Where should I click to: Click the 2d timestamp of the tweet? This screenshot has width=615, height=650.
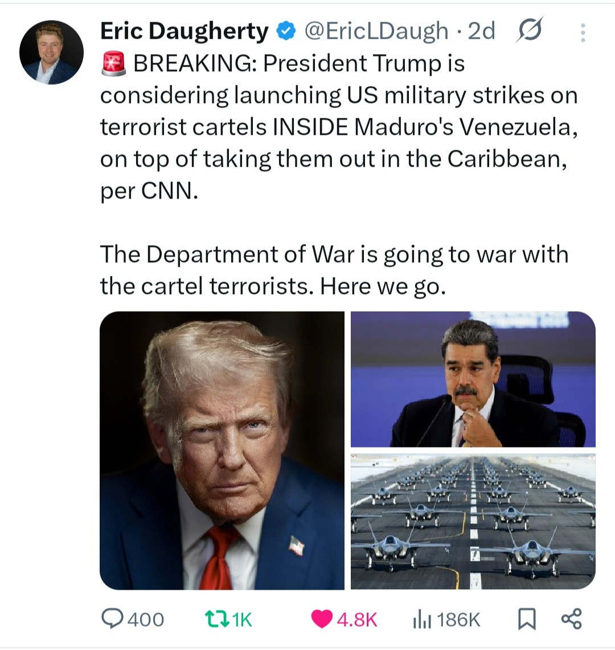481,31
